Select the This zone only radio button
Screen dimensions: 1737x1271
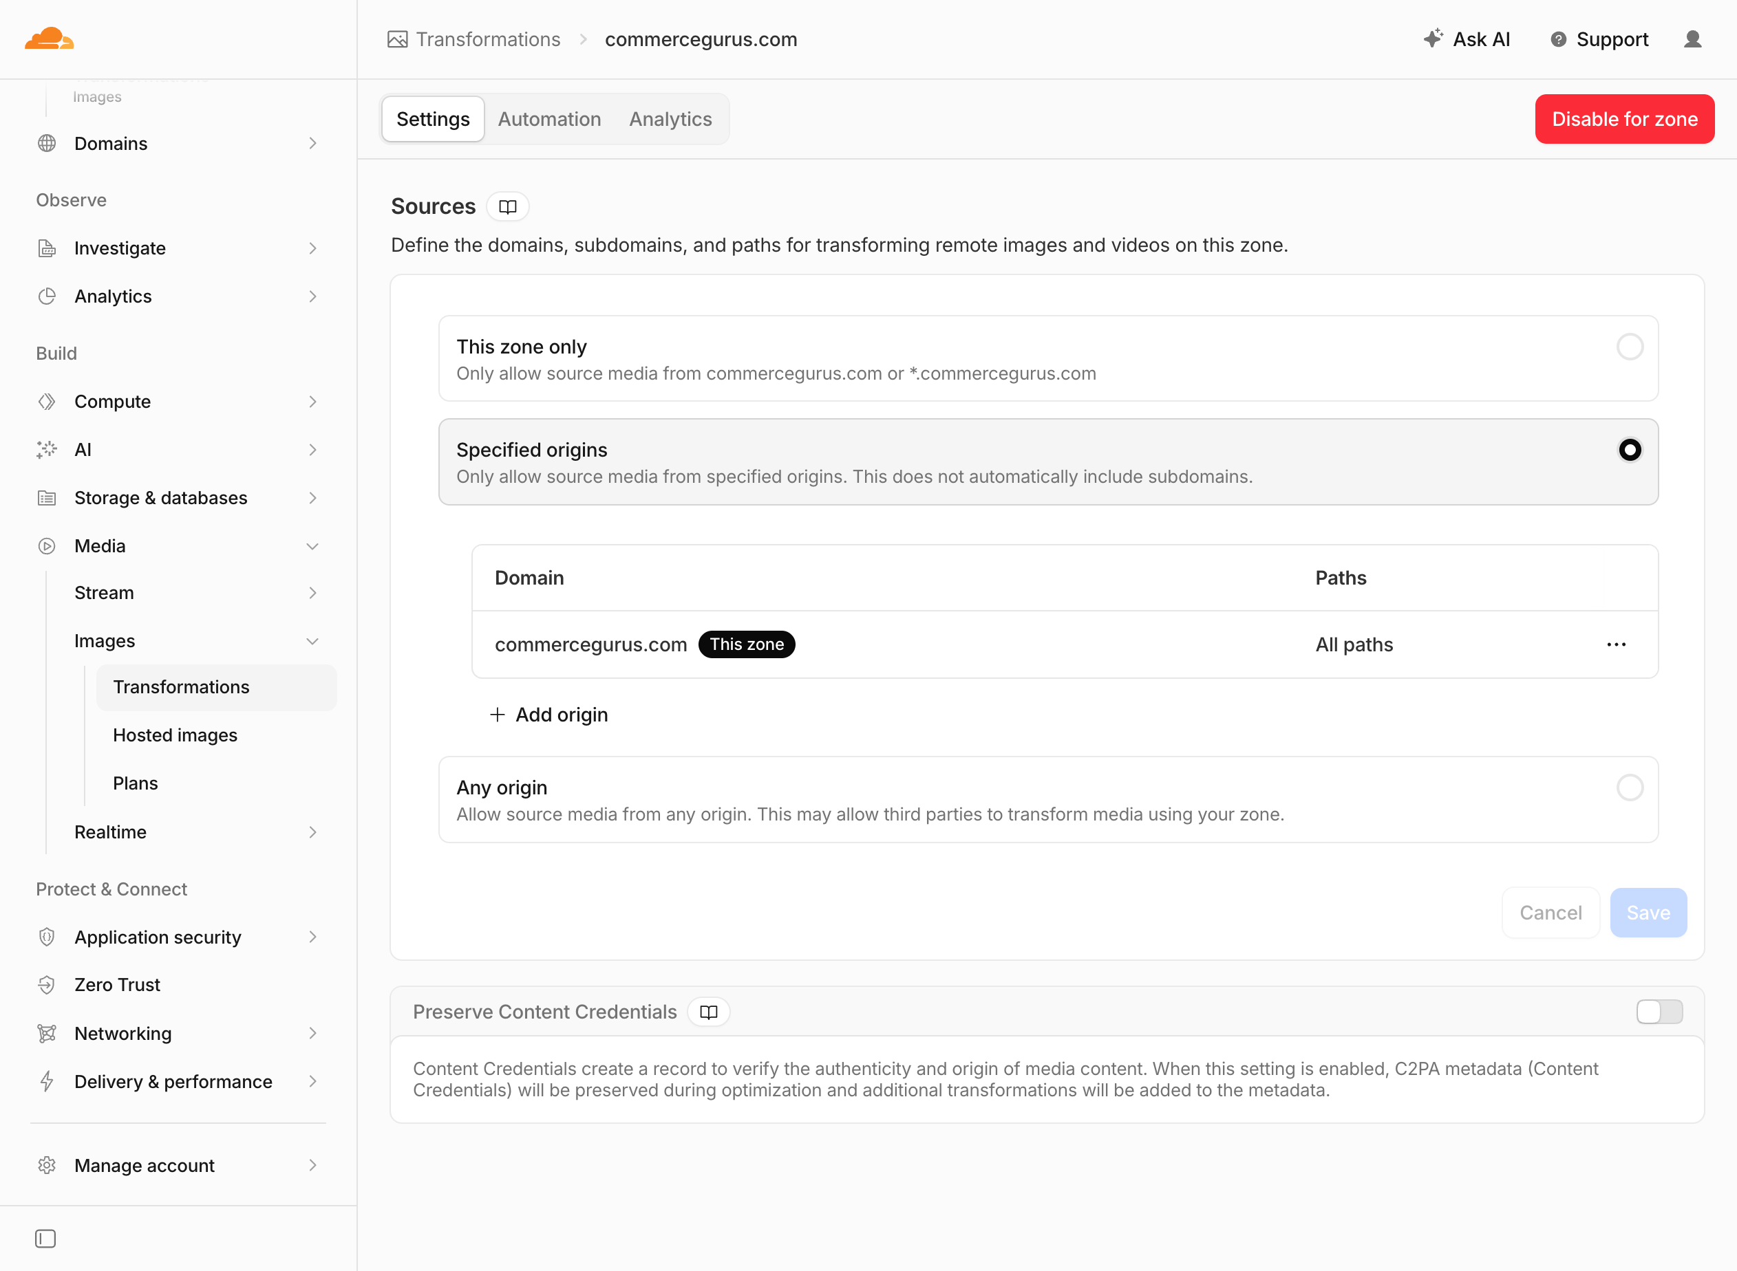click(1630, 347)
